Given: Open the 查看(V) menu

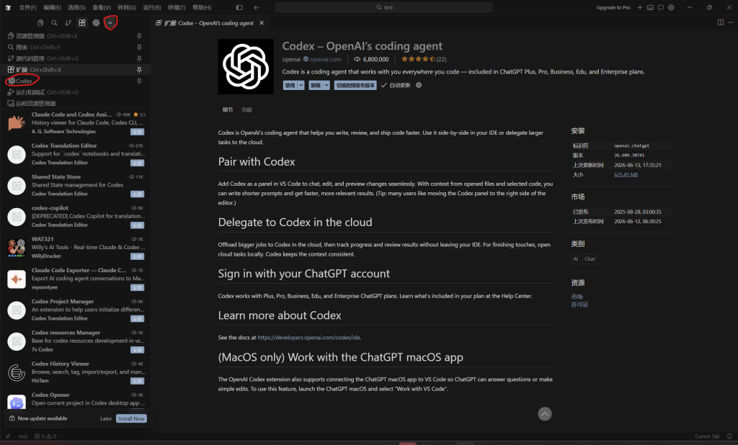Looking at the screenshot, I should pos(101,7).
